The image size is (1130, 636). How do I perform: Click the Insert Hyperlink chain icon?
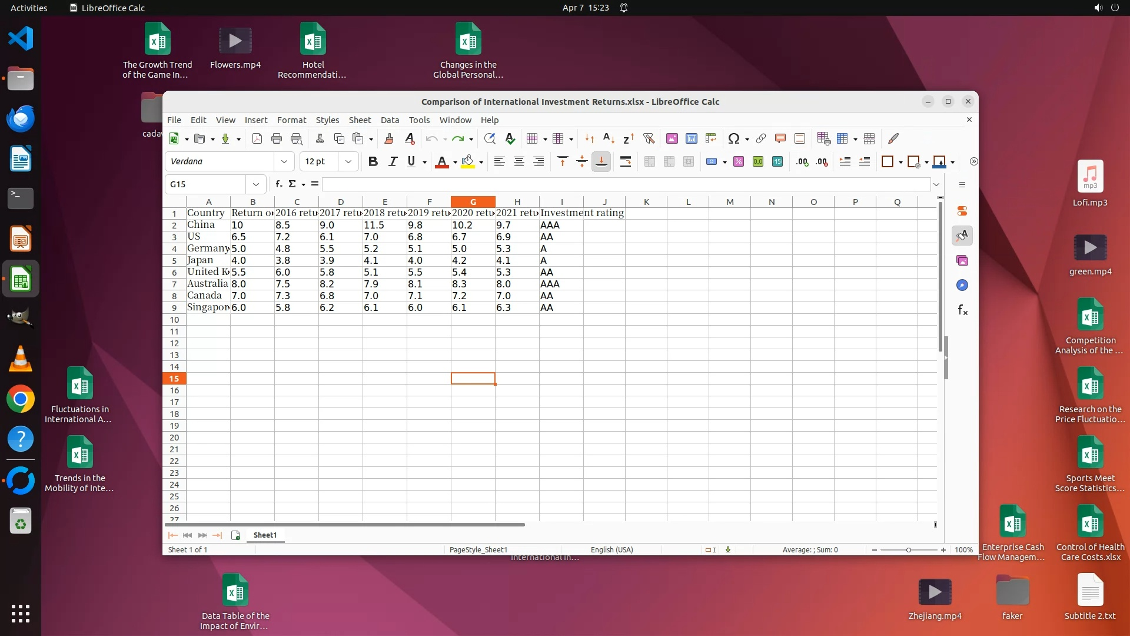(x=760, y=139)
